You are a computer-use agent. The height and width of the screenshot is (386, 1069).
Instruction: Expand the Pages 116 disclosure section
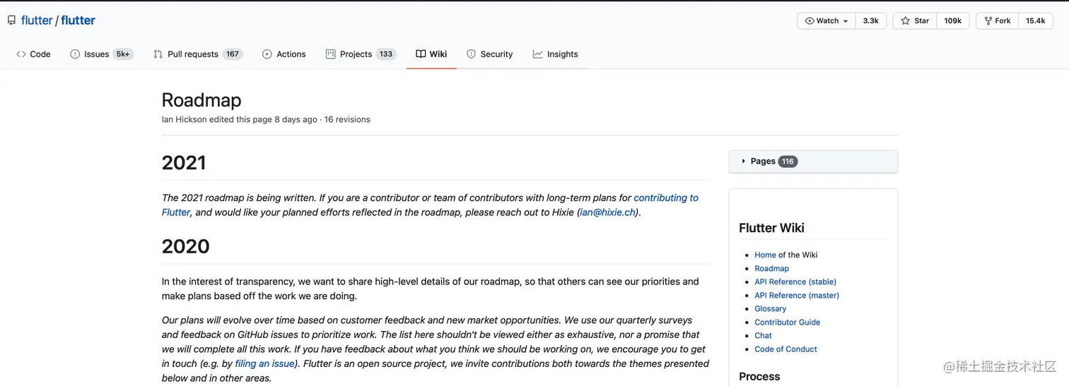point(813,162)
